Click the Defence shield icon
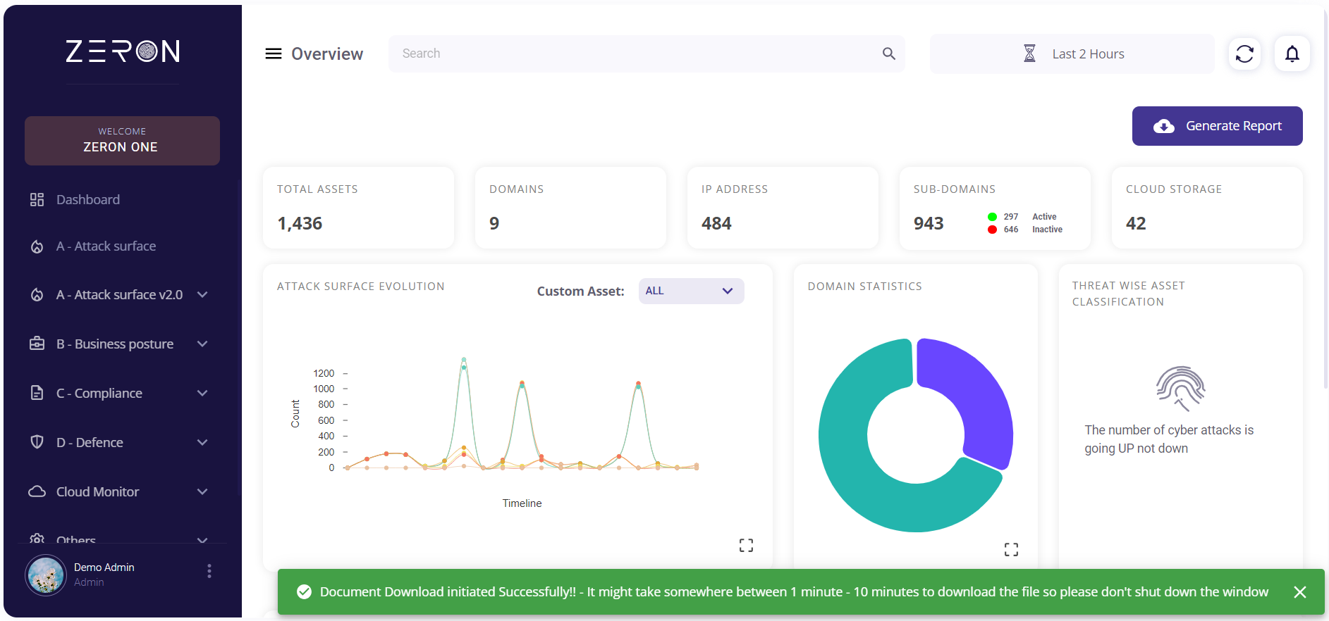The height and width of the screenshot is (621, 1329). (37, 442)
